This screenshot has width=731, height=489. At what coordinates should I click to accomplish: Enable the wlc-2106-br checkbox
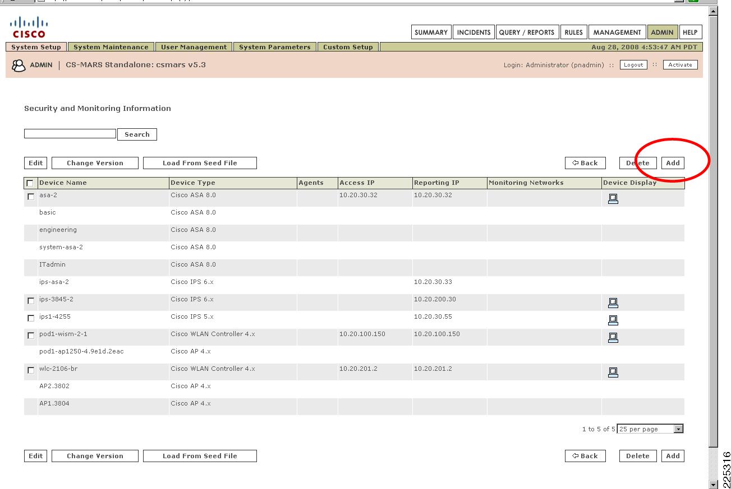click(31, 370)
